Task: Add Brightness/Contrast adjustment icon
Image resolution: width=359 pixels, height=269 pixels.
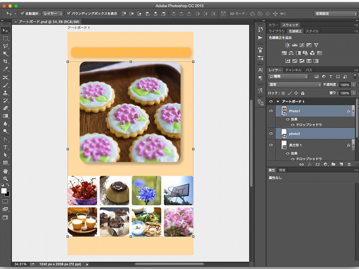Action: tap(287, 45)
